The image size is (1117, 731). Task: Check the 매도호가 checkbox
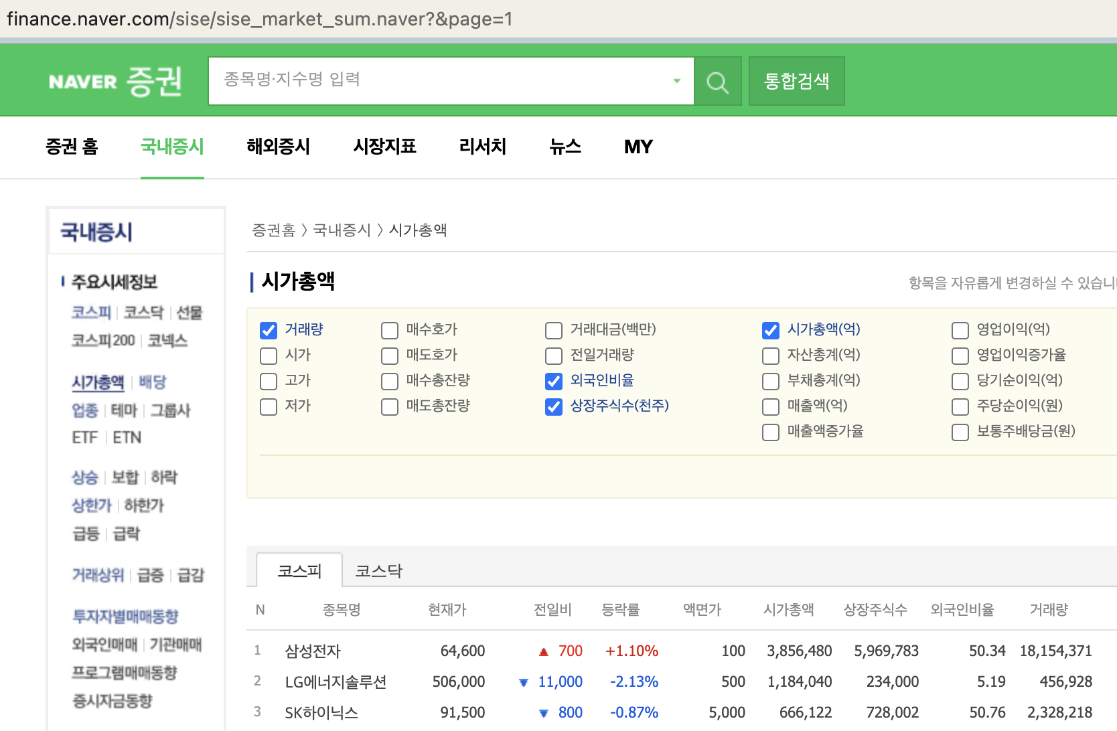point(390,355)
